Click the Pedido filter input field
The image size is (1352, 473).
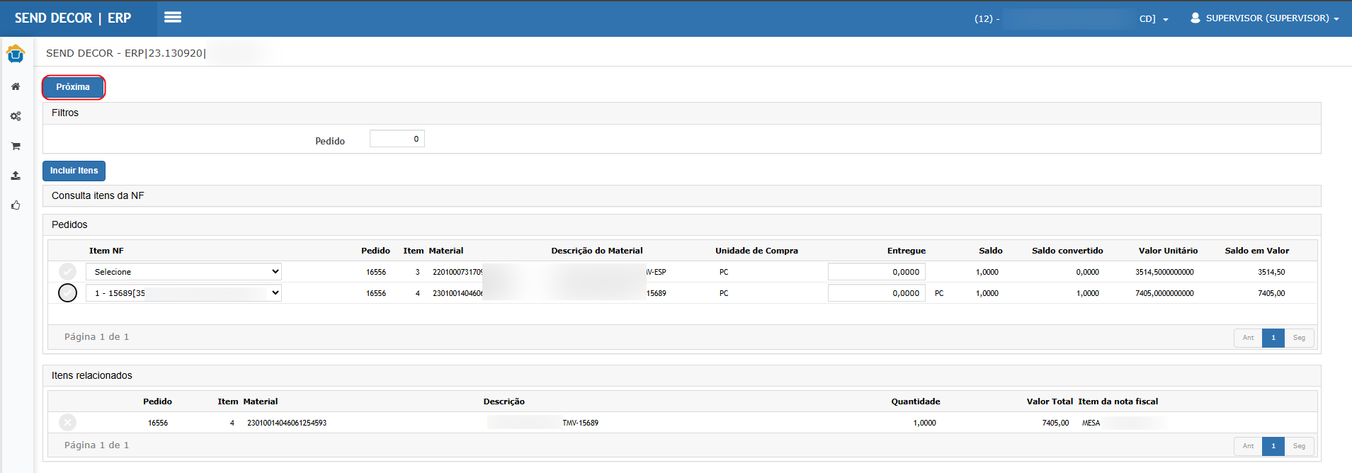point(397,139)
